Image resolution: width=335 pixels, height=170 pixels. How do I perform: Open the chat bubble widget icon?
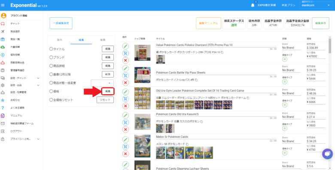point(327,154)
